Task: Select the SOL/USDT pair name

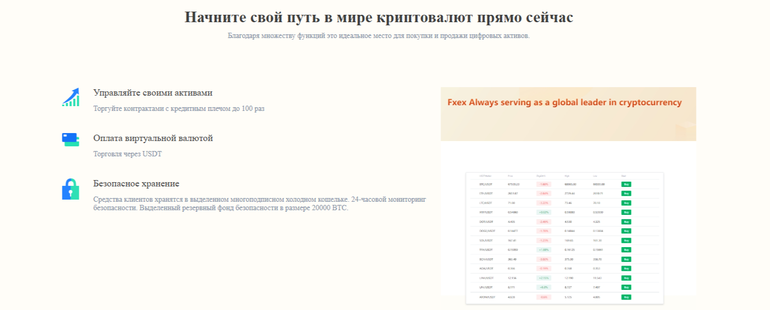Action: 486,240
